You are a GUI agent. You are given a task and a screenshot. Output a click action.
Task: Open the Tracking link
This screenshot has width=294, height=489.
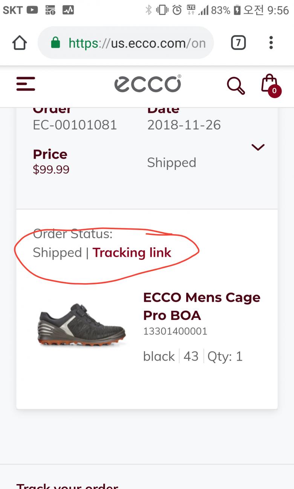132,253
